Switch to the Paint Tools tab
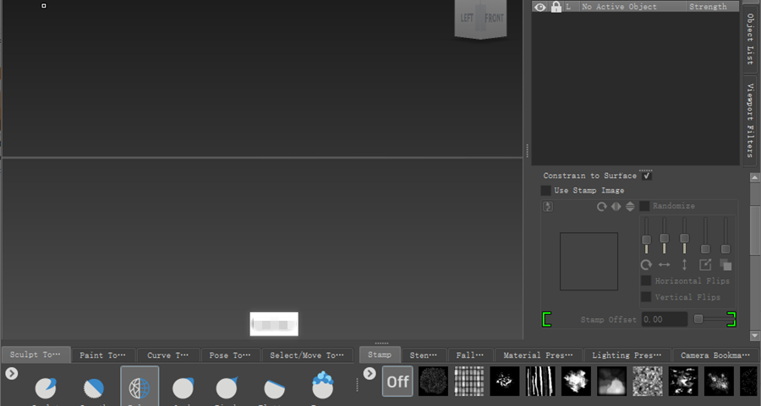761x406 pixels. [x=102, y=355]
